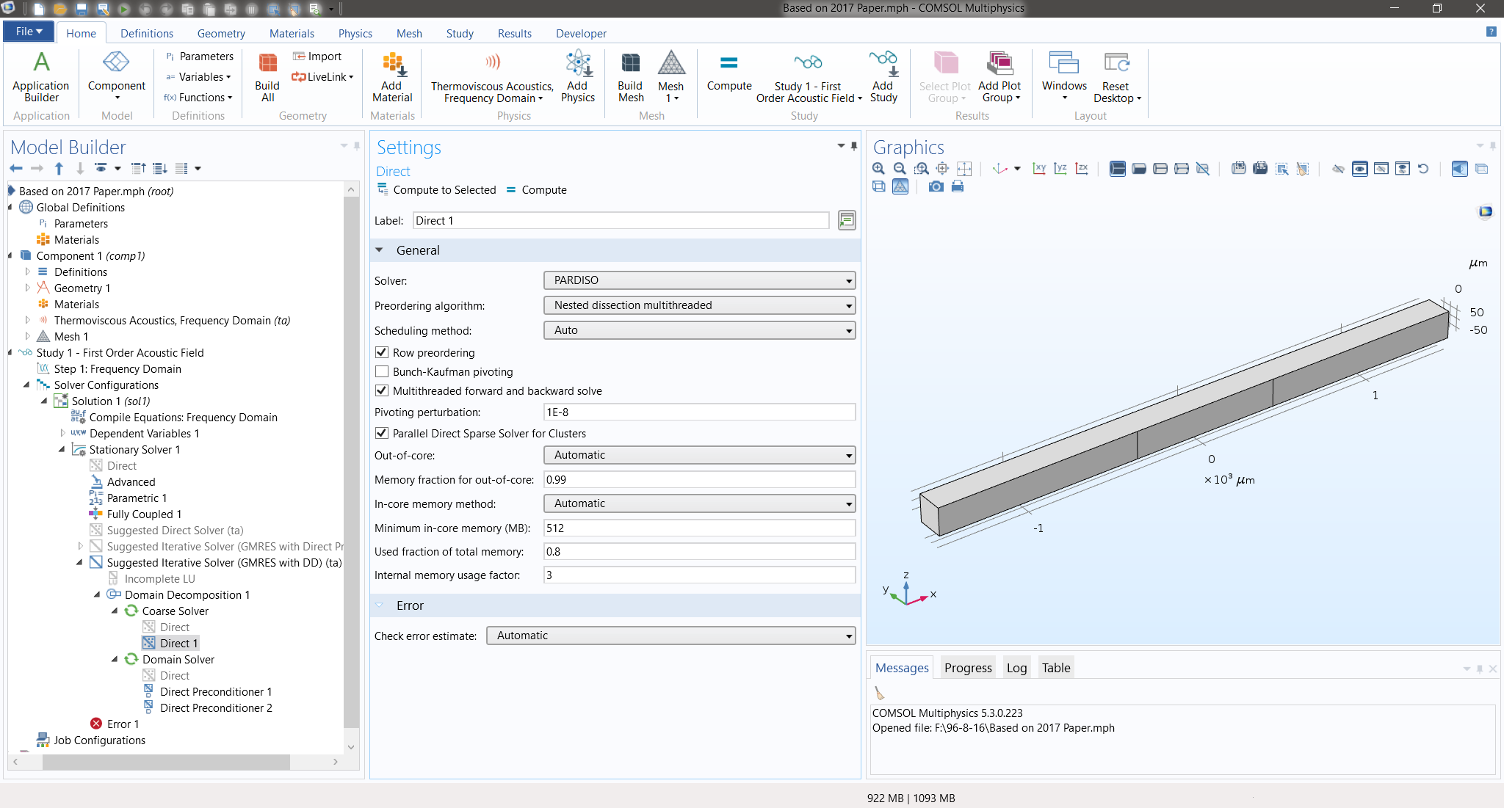Click Compute to Selected button
This screenshot has width=1504, height=808.
coord(437,189)
